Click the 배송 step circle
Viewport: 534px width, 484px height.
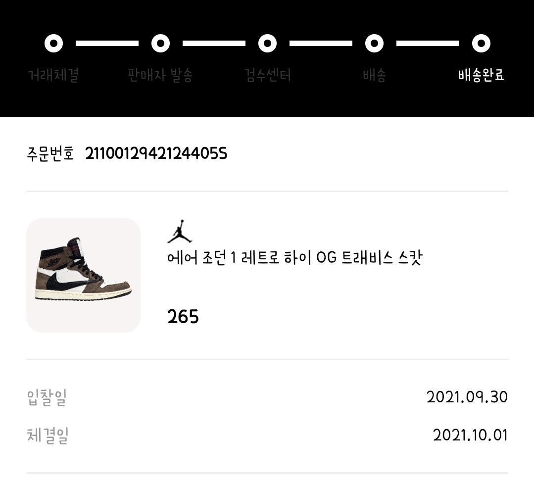click(374, 44)
